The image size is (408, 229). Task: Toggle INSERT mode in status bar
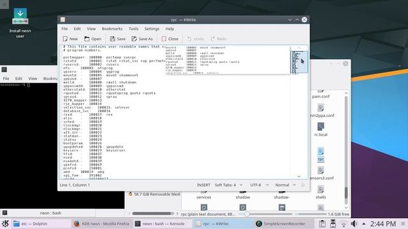point(203,185)
